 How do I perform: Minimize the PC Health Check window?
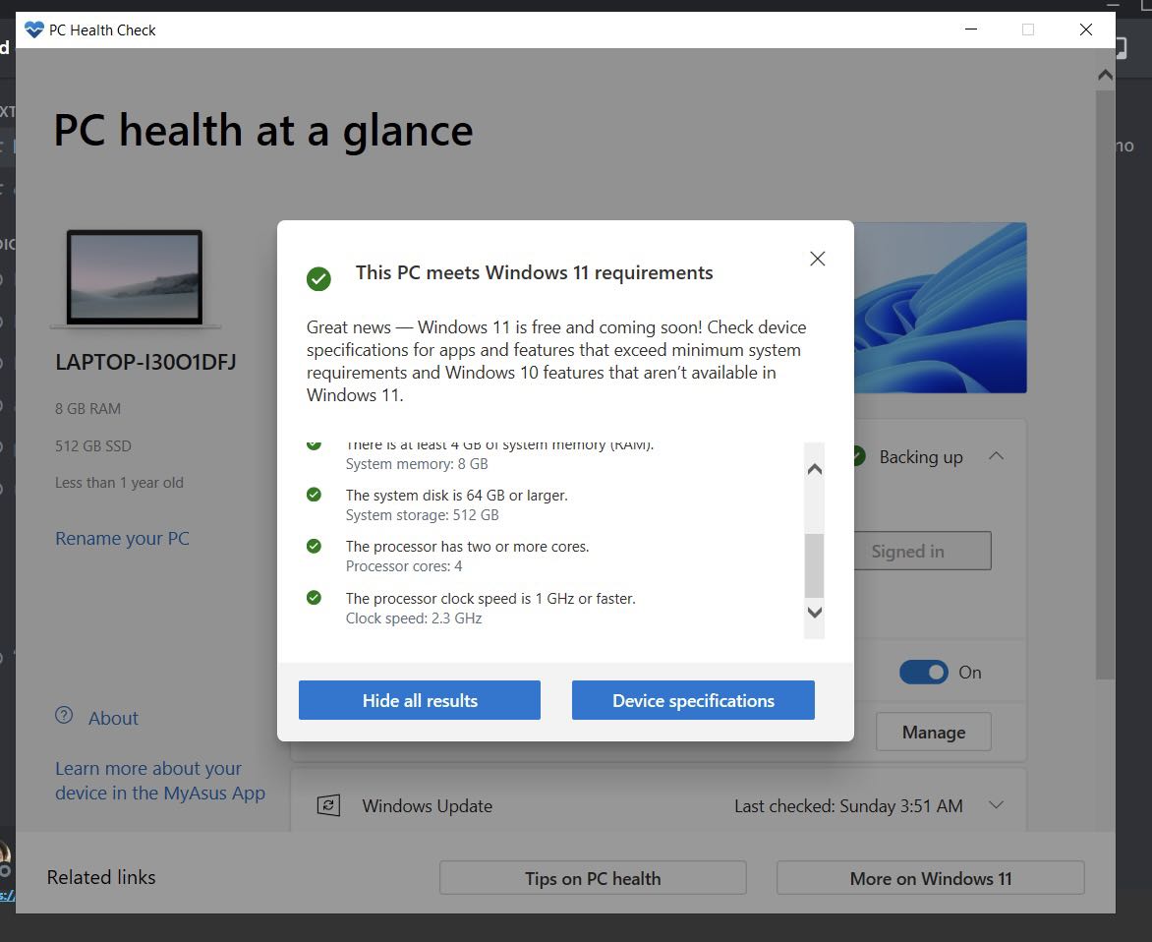[971, 29]
